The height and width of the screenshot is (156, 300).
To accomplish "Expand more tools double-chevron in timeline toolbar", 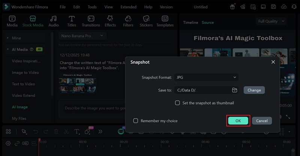I will (100, 131).
